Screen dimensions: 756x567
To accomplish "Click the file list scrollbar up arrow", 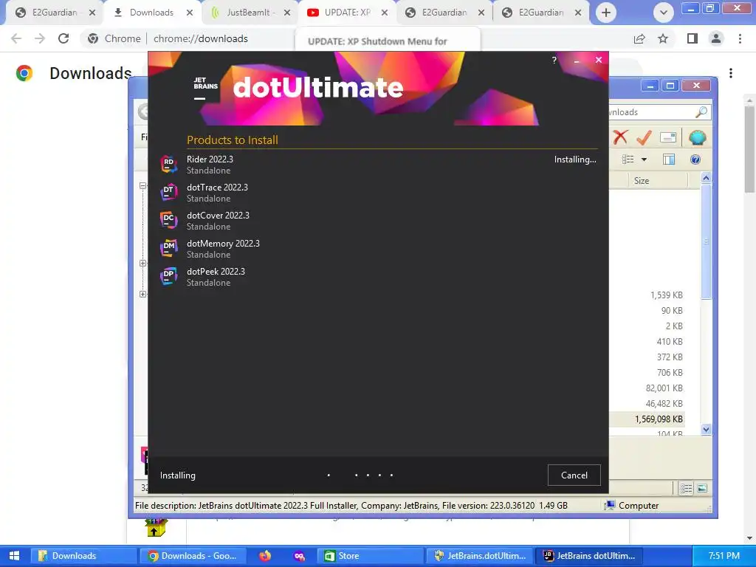I will click(x=706, y=179).
